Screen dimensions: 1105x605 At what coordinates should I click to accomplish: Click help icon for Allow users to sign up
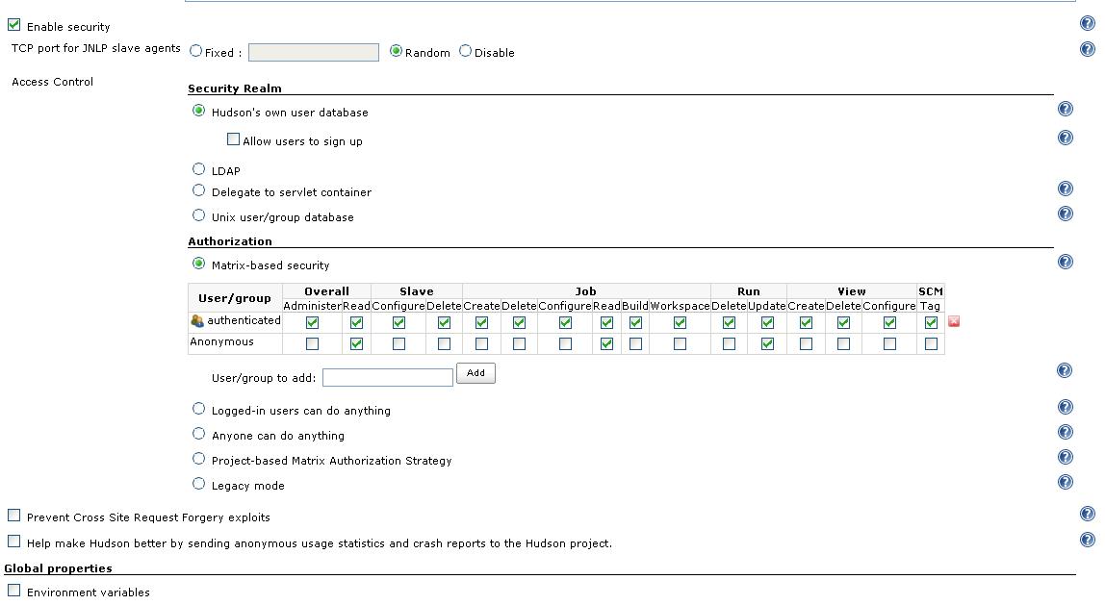click(x=1066, y=138)
